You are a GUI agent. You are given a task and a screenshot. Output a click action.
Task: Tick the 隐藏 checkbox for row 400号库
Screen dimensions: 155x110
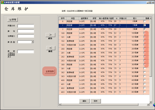(x=145, y=80)
